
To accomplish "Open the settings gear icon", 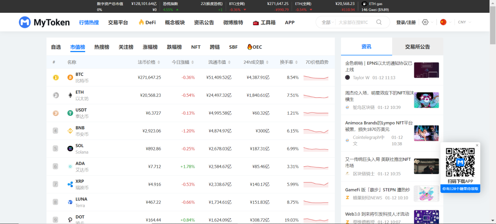I will click(x=425, y=22).
